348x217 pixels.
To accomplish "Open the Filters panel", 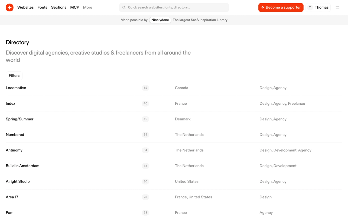I will (14, 76).
